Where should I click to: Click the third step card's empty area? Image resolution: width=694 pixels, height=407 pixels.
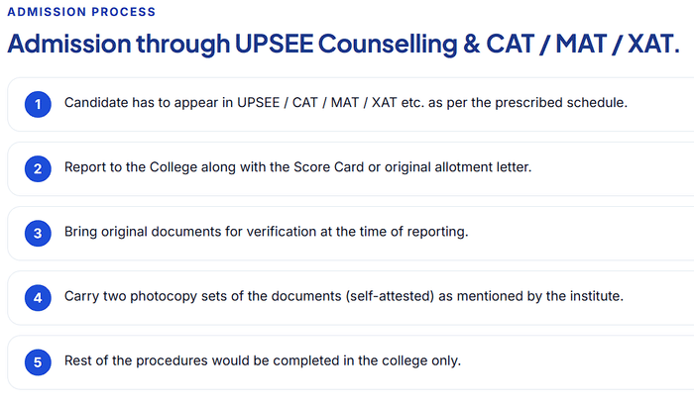[580, 234]
